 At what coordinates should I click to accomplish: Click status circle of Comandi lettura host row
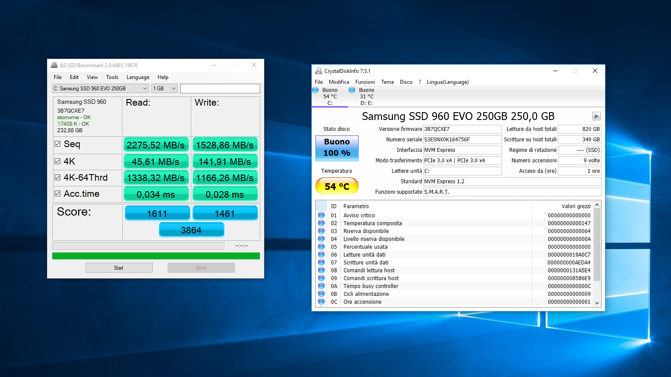pos(321,270)
